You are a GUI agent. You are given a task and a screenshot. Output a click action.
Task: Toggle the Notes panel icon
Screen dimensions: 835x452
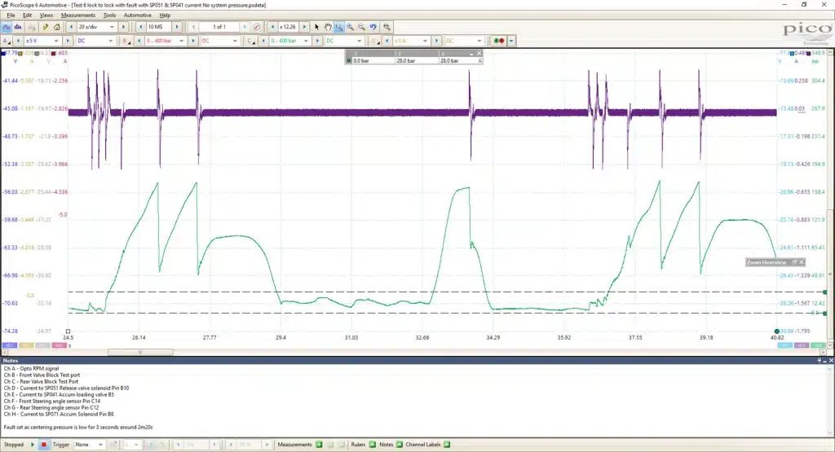[400, 445]
